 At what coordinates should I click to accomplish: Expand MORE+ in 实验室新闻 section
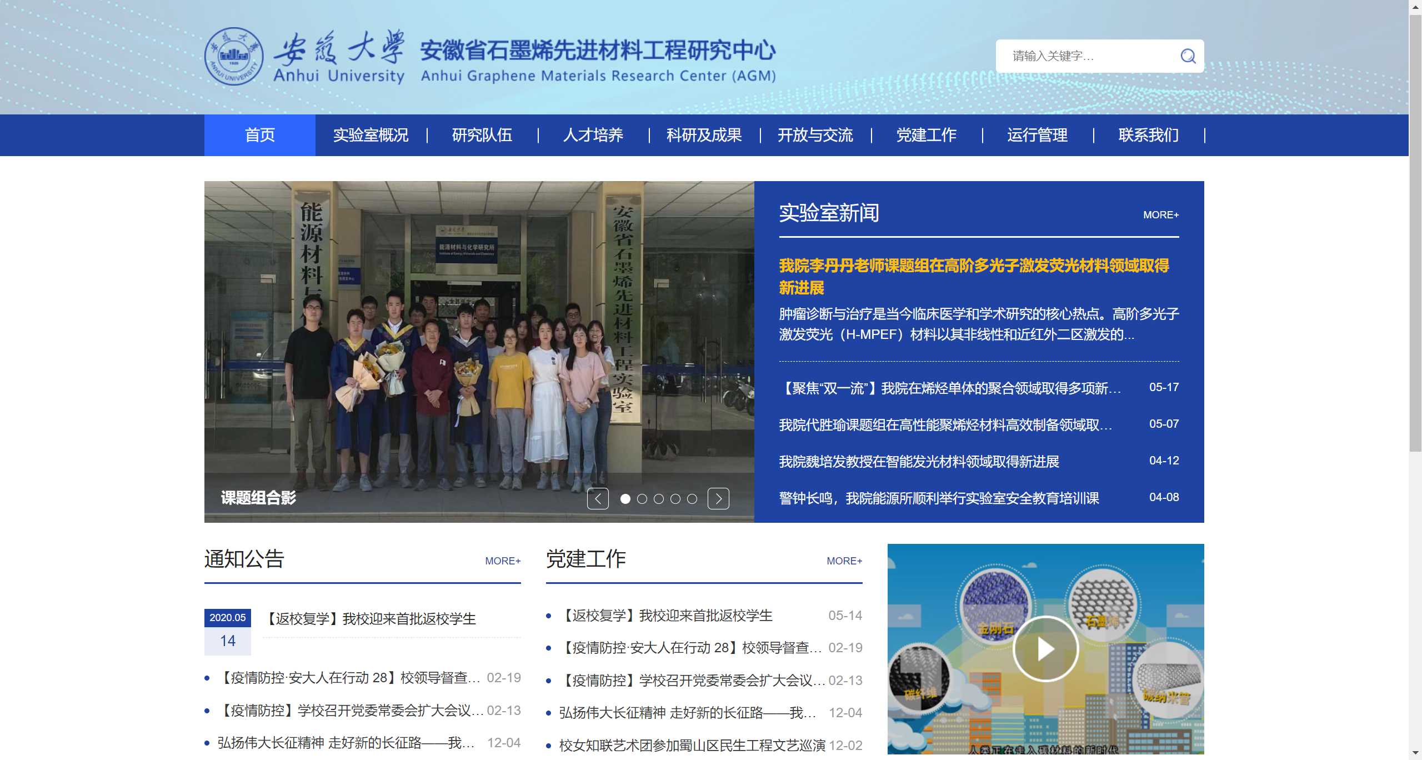click(1160, 215)
